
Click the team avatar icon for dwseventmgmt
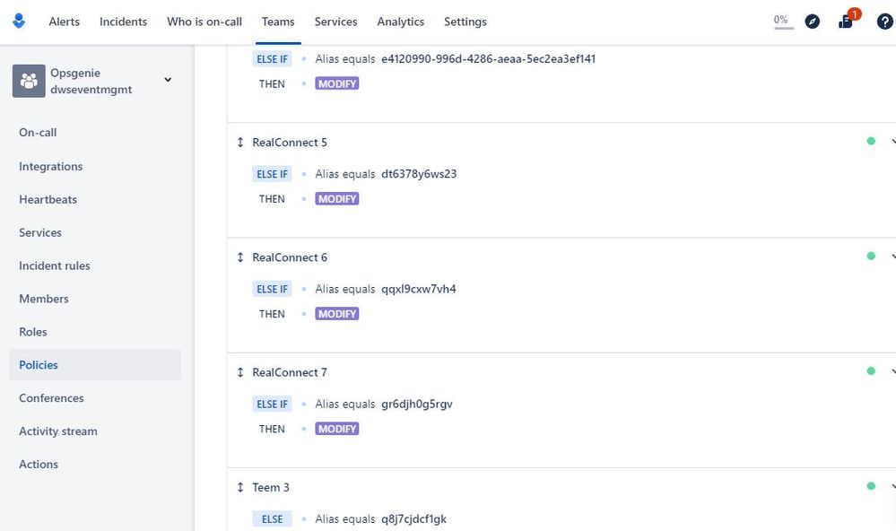click(29, 81)
